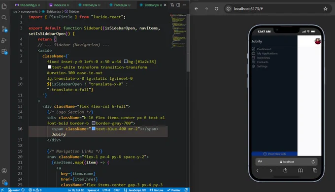Switch to the vite.config.js tab
The image size is (335, 192).
click(28, 5)
